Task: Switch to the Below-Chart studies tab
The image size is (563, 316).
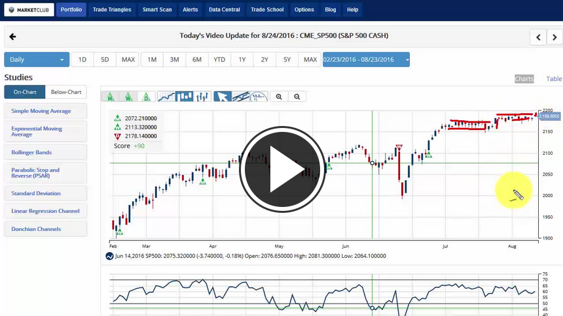Action: click(x=65, y=92)
